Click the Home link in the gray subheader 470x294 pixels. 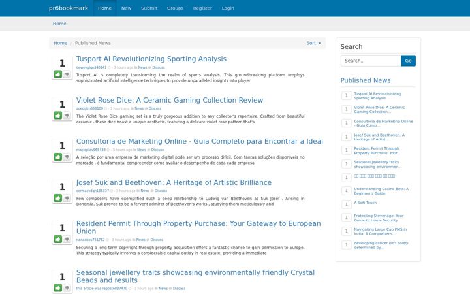tap(59, 24)
